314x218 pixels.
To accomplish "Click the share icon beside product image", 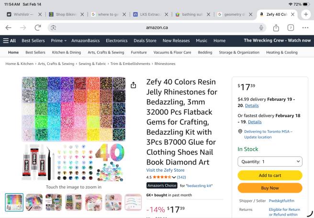I will [x=134, y=85].
